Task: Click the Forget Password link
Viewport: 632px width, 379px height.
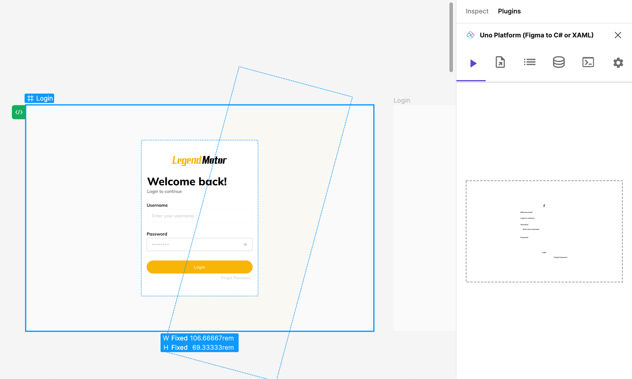Action: [x=236, y=278]
